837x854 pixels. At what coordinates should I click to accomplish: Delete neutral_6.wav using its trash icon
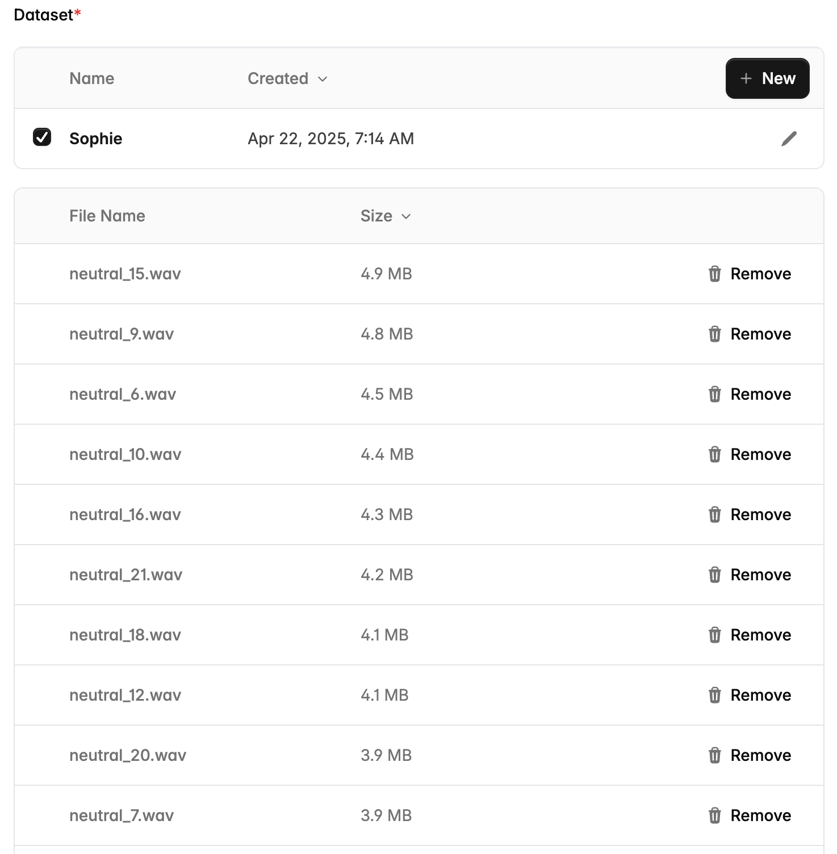tap(714, 394)
